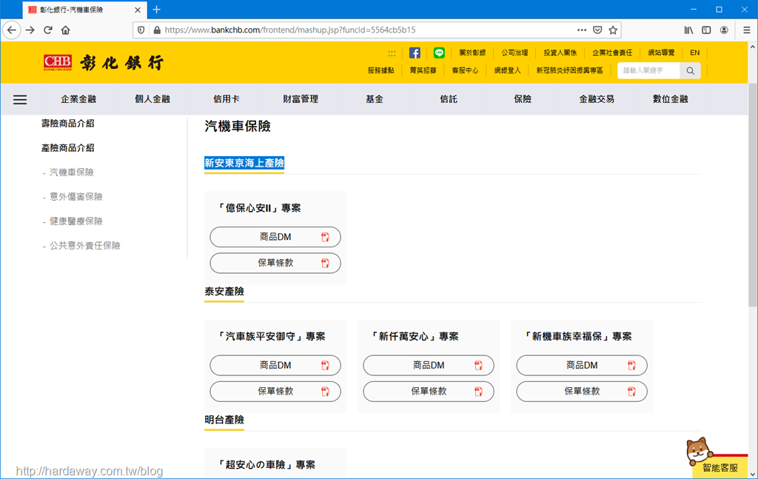Open the 企業金融 navigation menu

click(x=78, y=99)
